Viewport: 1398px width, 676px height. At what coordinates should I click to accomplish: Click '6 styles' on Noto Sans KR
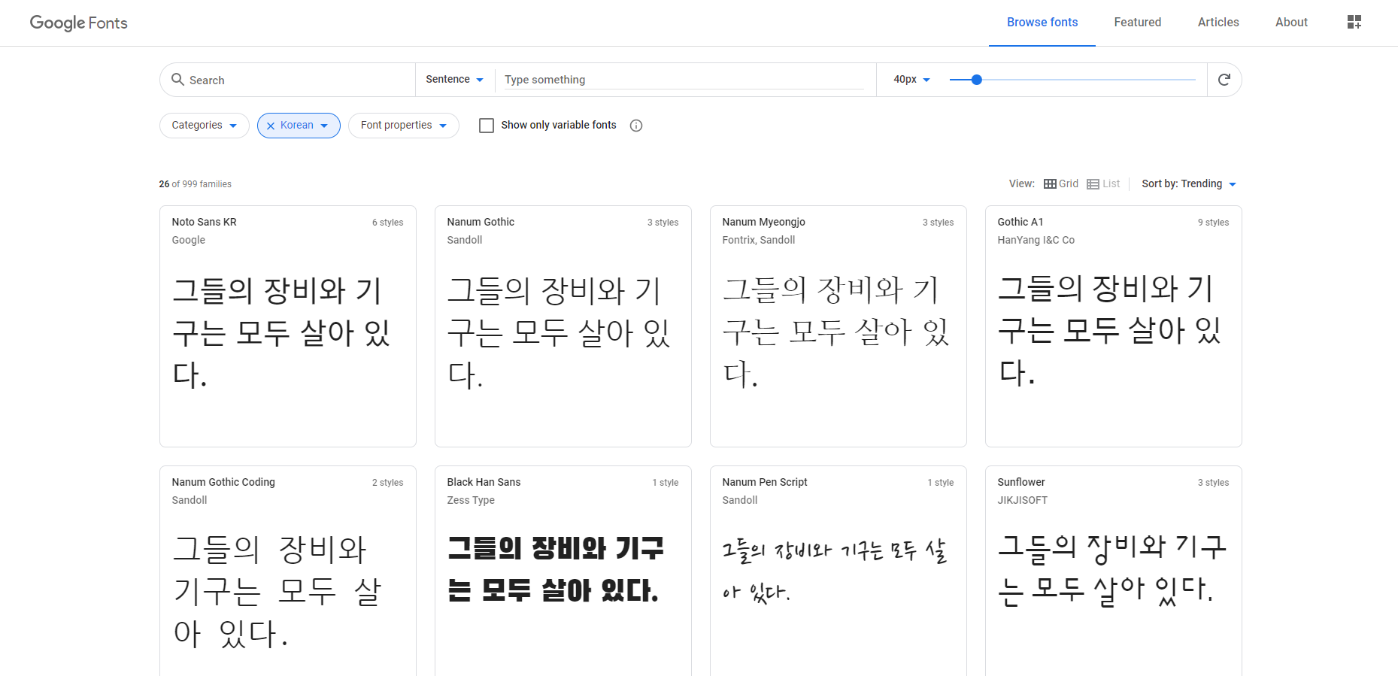(x=387, y=223)
